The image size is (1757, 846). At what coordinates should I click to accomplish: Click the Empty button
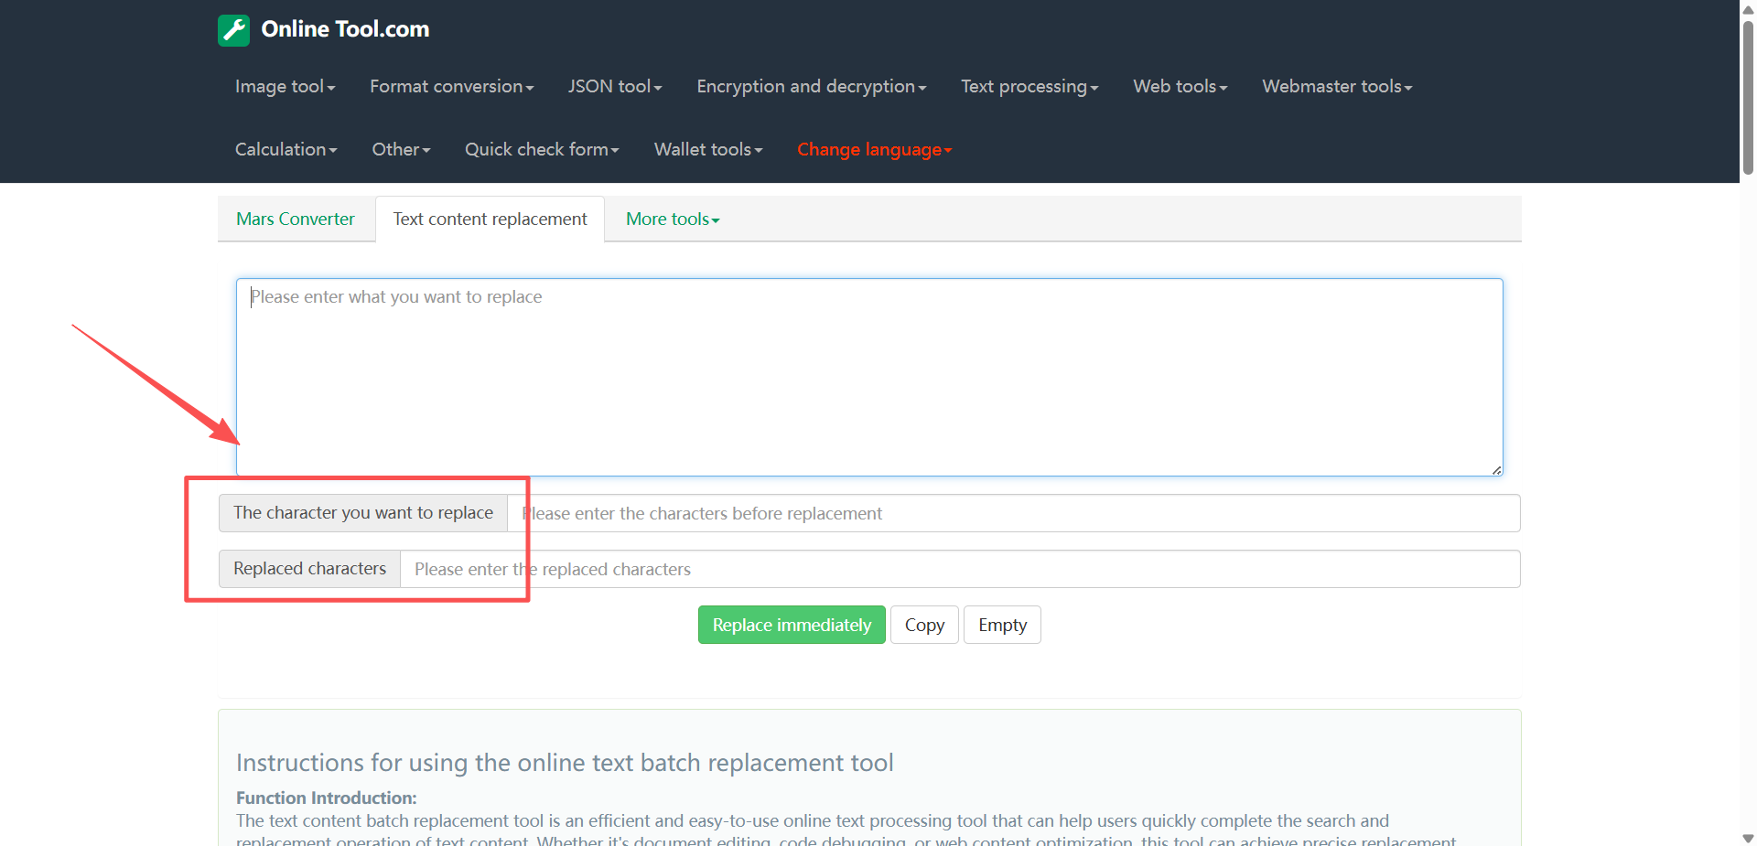(x=1002, y=626)
